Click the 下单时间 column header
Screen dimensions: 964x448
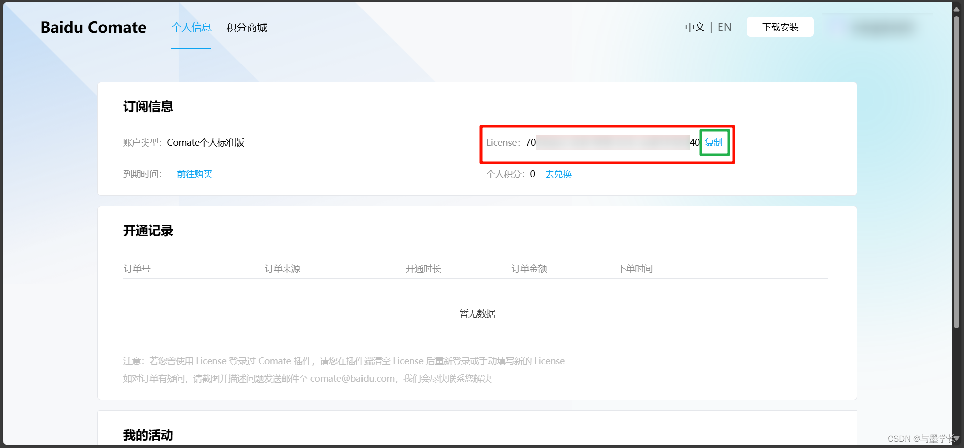point(635,268)
